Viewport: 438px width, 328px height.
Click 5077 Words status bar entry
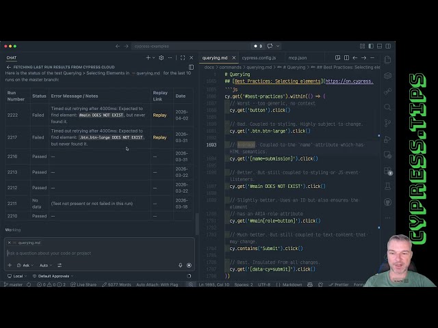pyautogui.click(x=116, y=284)
